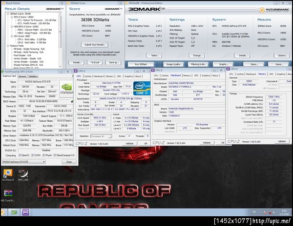Click the To Excel button
293x226 pixels.
[95, 62]
